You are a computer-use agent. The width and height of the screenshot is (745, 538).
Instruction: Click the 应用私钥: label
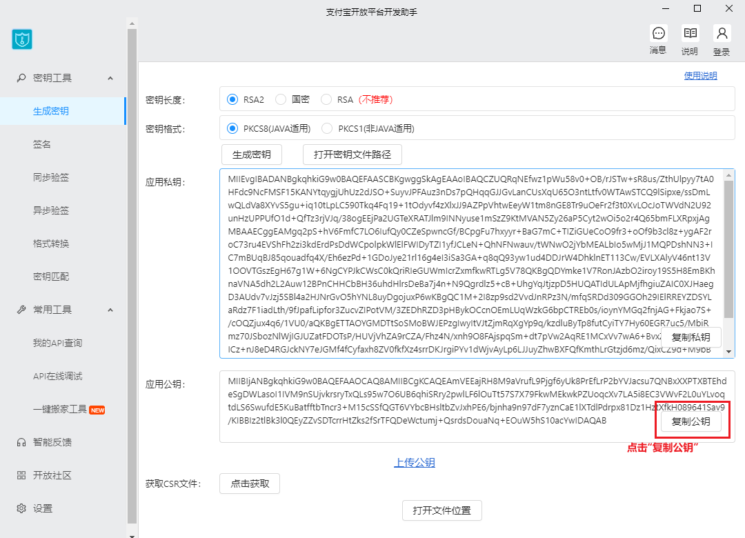point(165,182)
